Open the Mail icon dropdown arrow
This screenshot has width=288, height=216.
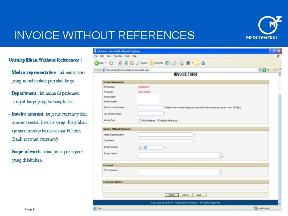pyautogui.click(x=178, y=63)
